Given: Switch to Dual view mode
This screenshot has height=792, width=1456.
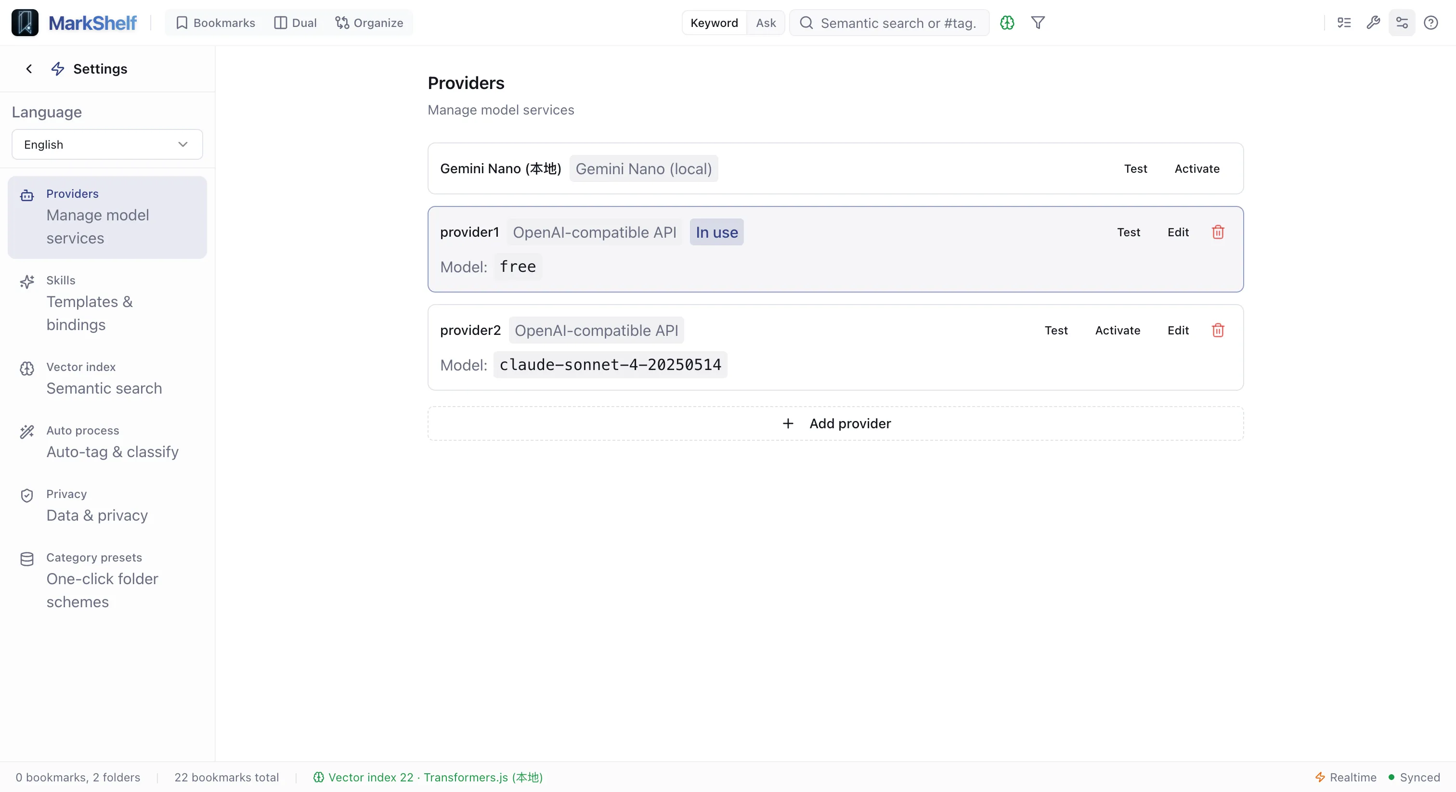Looking at the screenshot, I should (x=295, y=23).
